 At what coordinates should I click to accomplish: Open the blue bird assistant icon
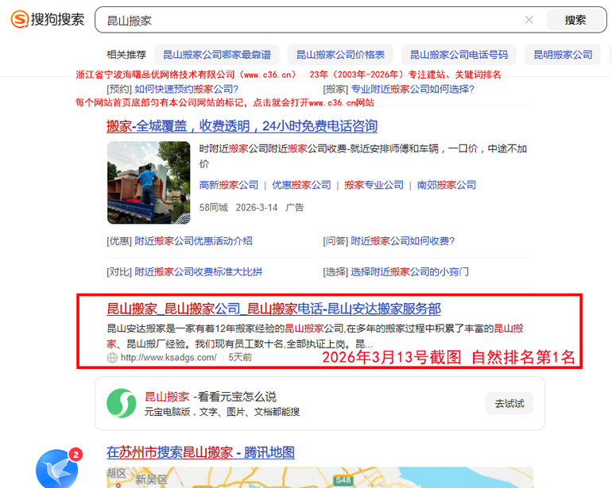pyautogui.click(x=56, y=468)
